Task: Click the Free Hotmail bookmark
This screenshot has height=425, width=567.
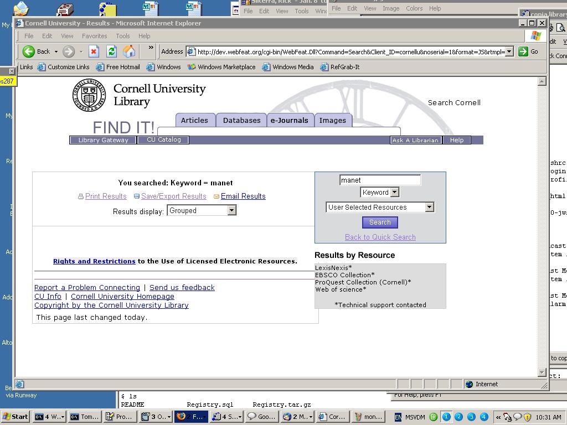Action: click(118, 67)
